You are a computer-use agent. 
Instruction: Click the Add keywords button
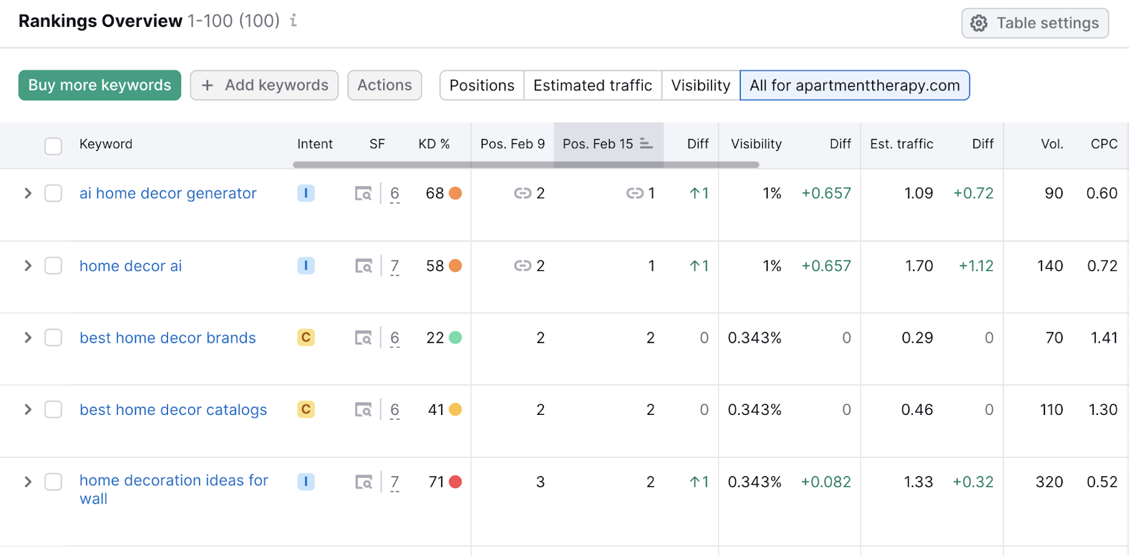[265, 85]
